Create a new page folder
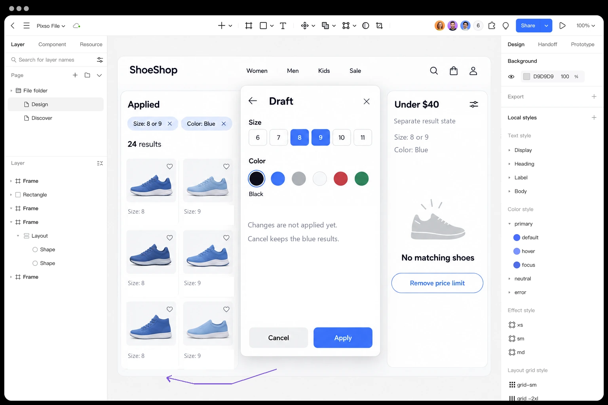 pyautogui.click(x=87, y=75)
